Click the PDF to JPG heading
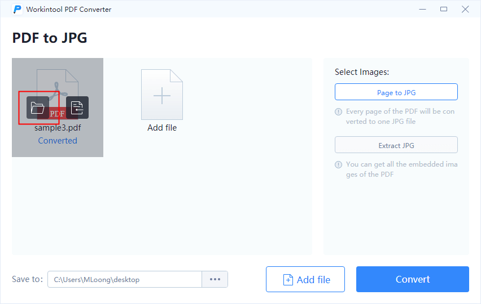 click(x=50, y=38)
